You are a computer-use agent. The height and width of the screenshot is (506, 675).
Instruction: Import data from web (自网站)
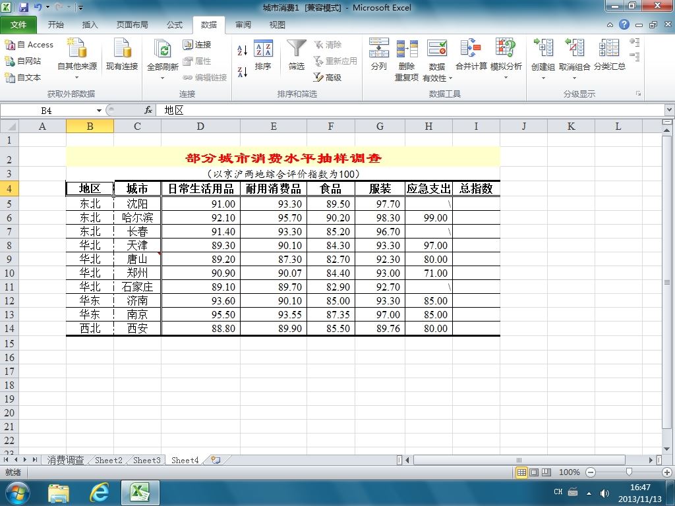coord(23,61)
